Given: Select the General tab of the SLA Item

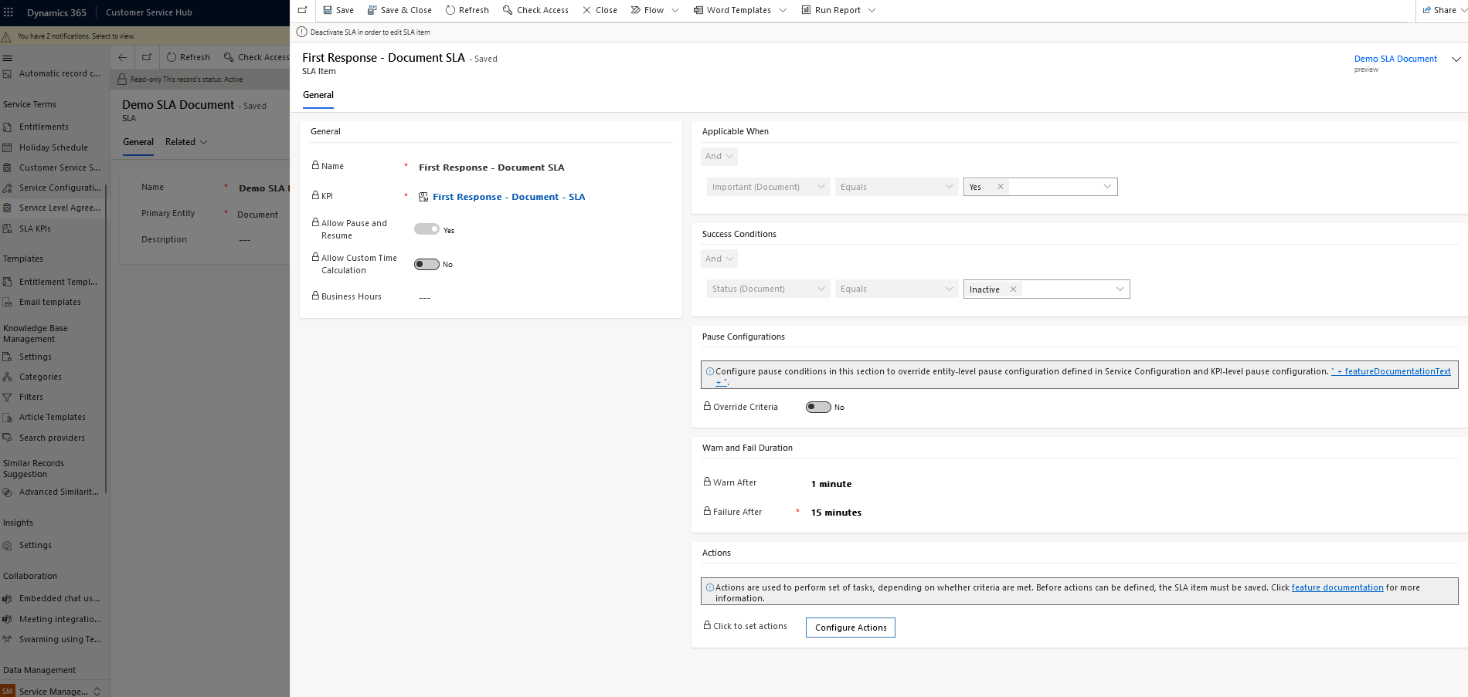Looking at the screenshot, I should (x=318, y=95).
